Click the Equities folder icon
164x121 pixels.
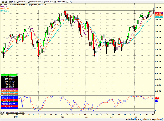(18, 2)
